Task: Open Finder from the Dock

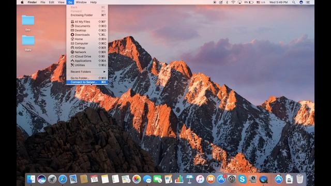Action: click(x=31, y=179)
